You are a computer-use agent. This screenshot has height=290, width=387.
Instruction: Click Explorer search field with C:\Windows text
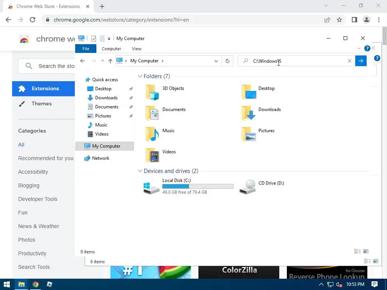(296, 61)
